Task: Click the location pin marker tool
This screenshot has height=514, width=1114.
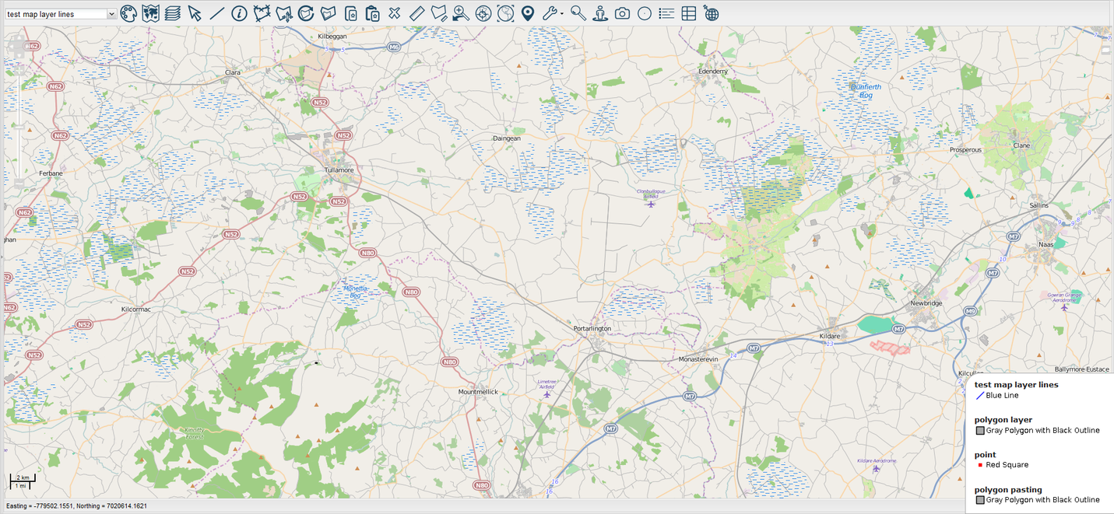Action: (x=528, y=13)
